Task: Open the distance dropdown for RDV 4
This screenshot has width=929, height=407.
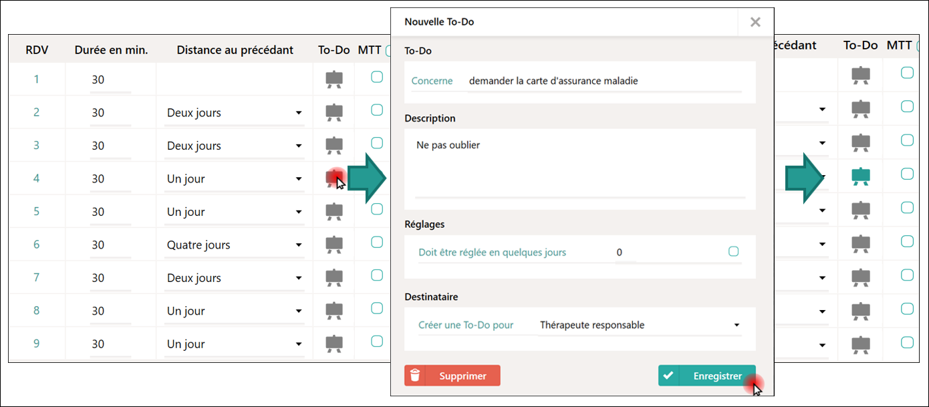Action: tap(234, 179)
